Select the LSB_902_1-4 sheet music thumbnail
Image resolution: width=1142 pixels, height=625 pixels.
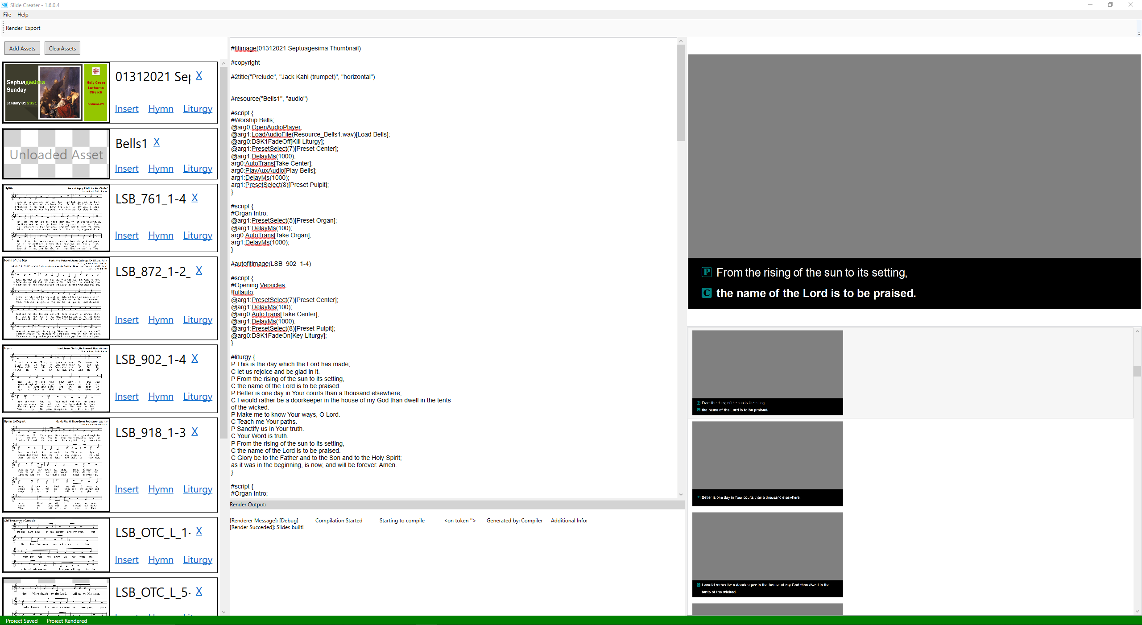point(56,379)
